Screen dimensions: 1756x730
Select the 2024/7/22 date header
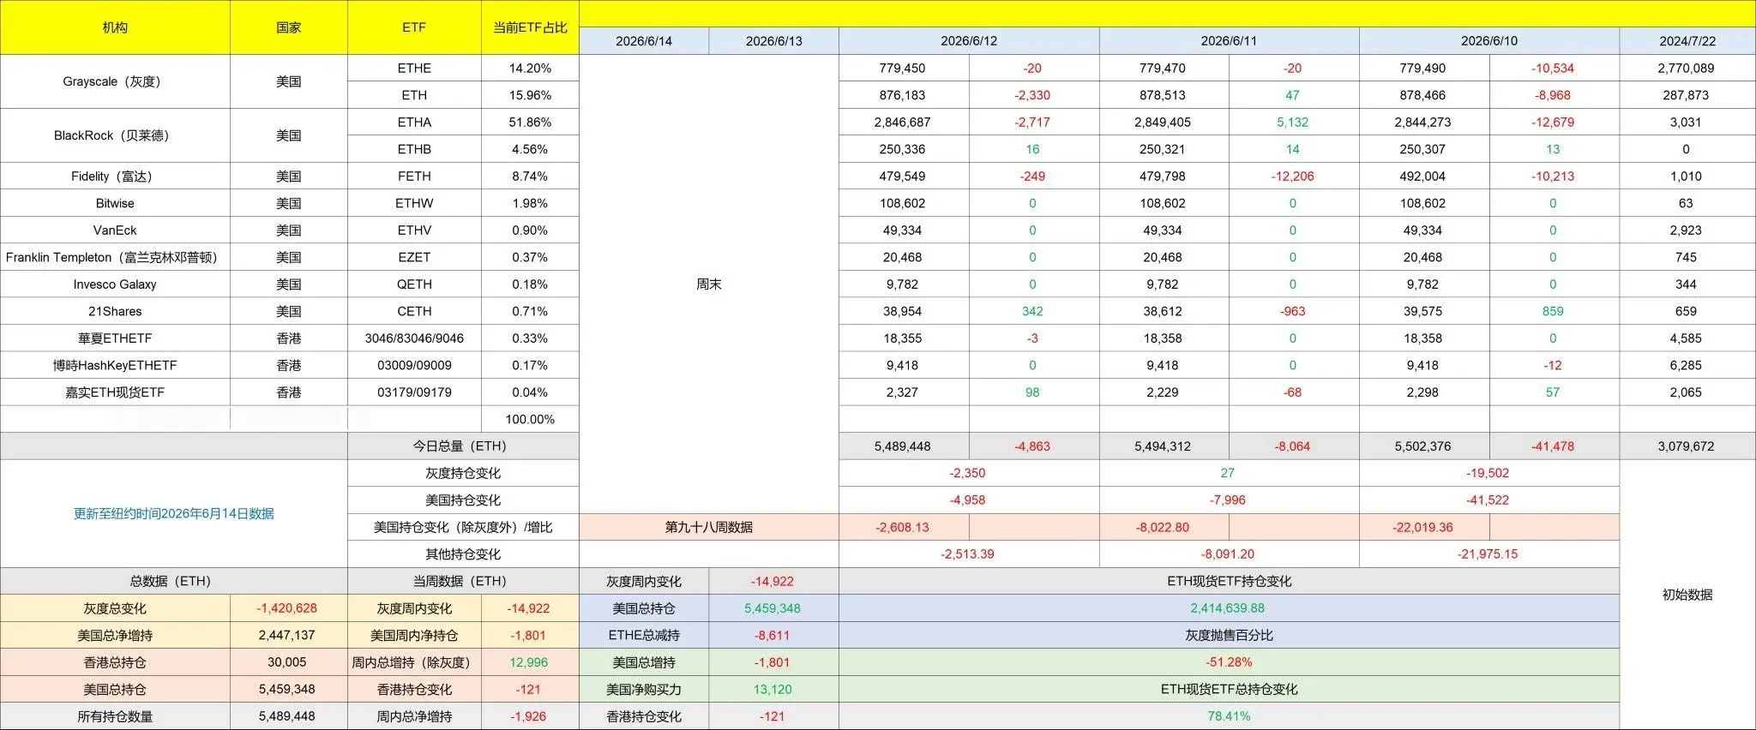pos(1687,41)
